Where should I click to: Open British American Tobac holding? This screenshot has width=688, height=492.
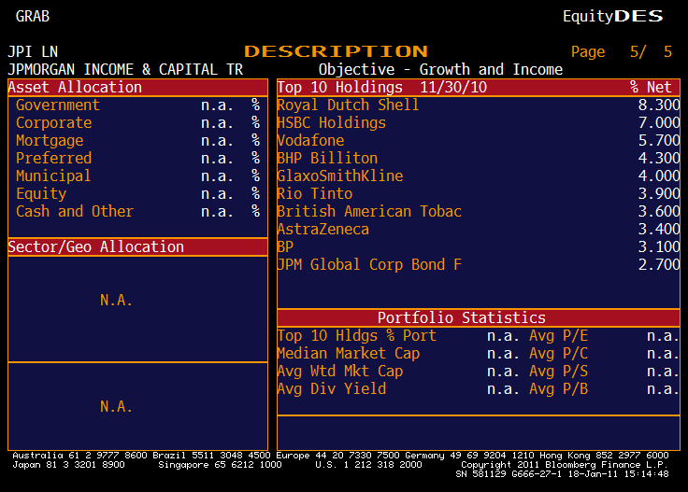[369, 212]
